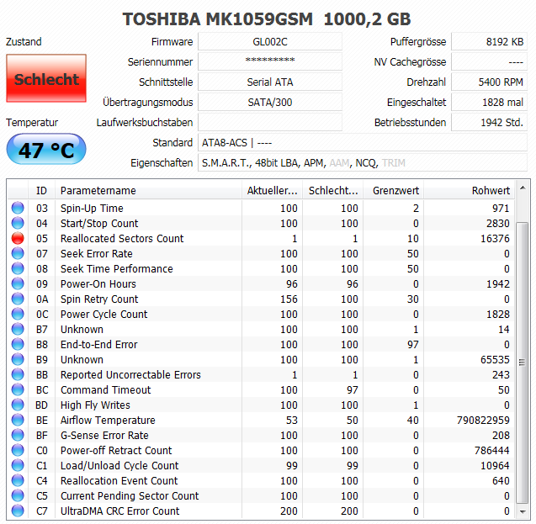Click worst value 97 in Command Timeout row
Image resolution: width=536 pixels, height=524 pixels.
click(x=353, y=389)
